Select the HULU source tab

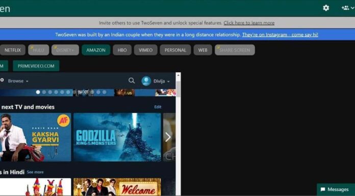38,50
